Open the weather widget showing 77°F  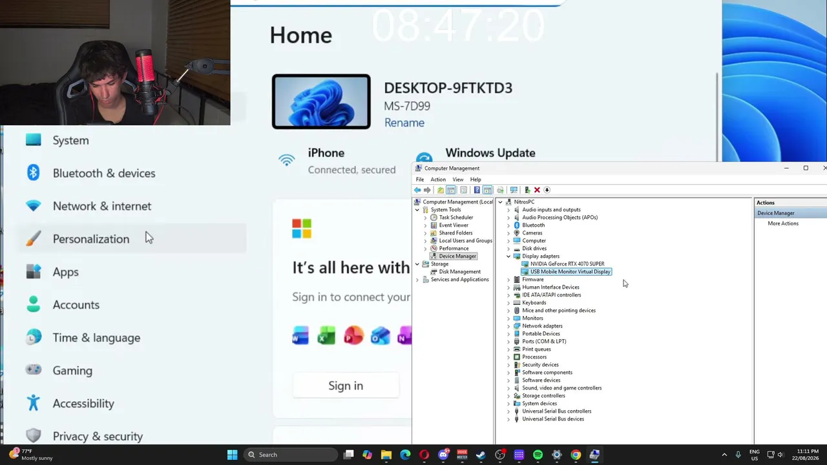[31, 455]
